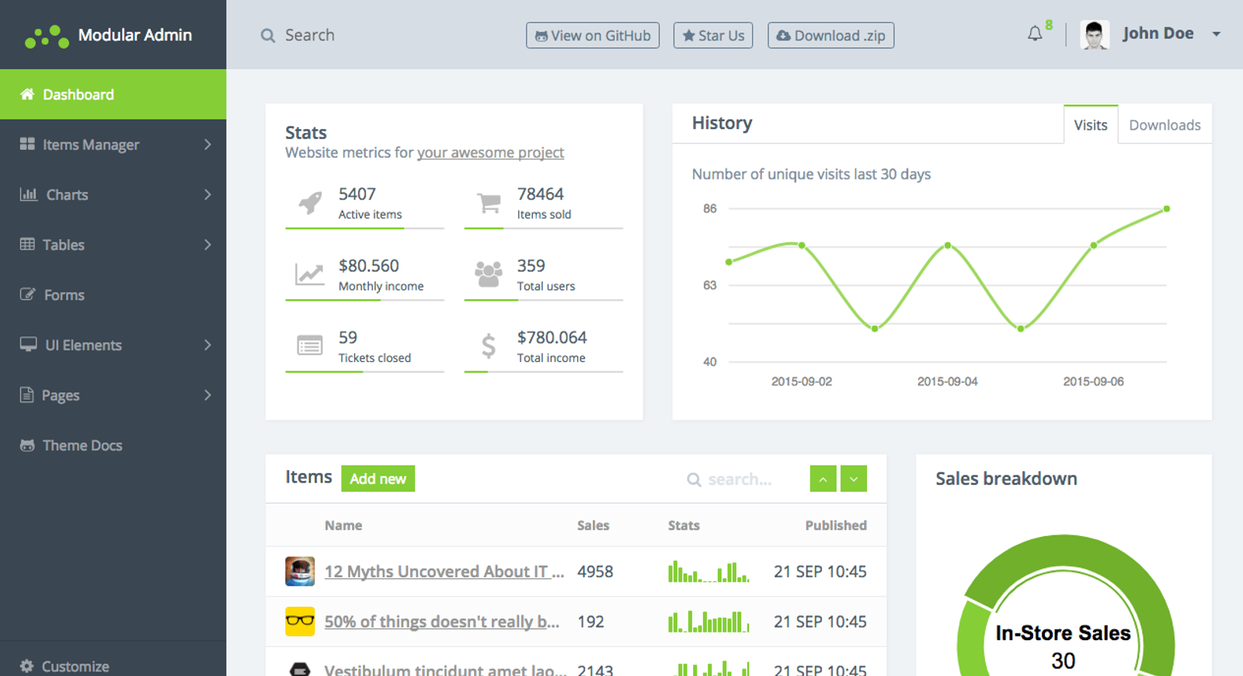
Task: Open Theme Docs in the sidebar
Action: [x=113, y=445]
